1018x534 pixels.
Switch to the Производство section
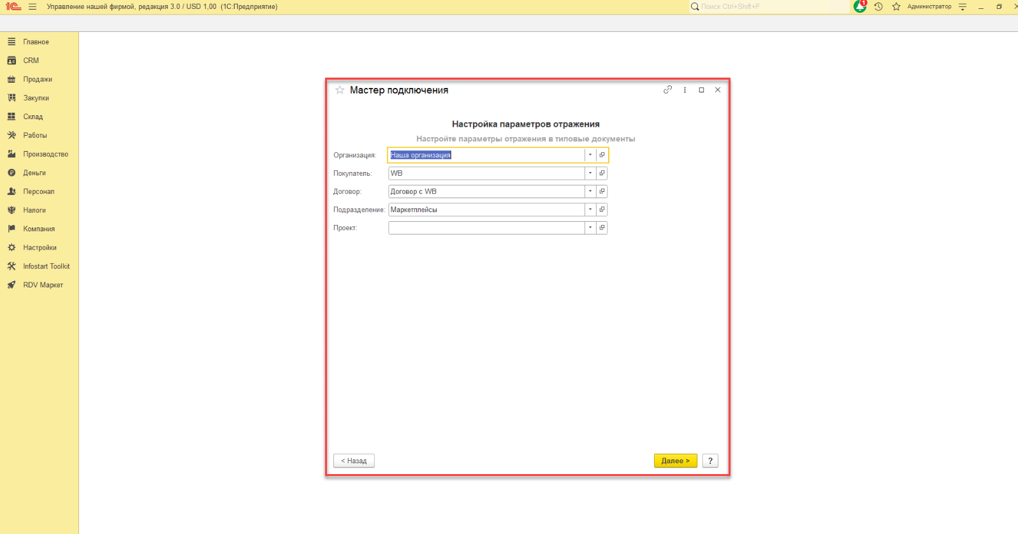click(45, 154)
